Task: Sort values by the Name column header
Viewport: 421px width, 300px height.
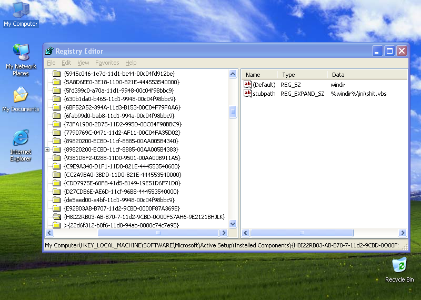Action: 259,75
